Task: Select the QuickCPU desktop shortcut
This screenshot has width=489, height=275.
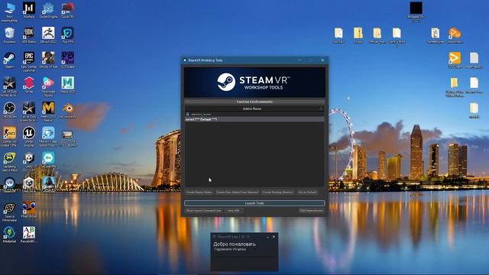Action: (68, 10)
